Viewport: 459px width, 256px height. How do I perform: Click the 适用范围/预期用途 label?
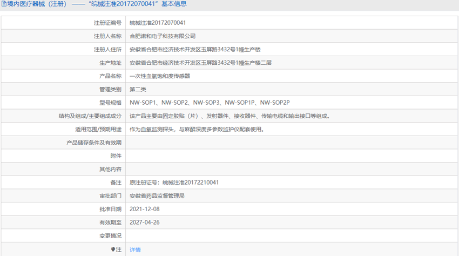98,129
